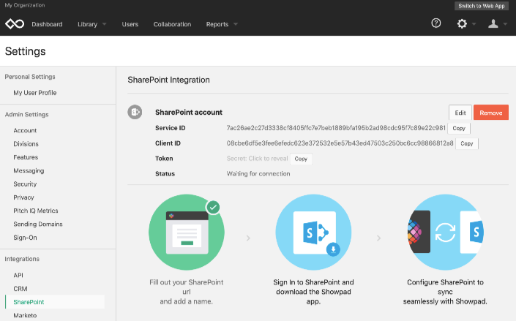Open Sending Domains settings

[38, 224]
